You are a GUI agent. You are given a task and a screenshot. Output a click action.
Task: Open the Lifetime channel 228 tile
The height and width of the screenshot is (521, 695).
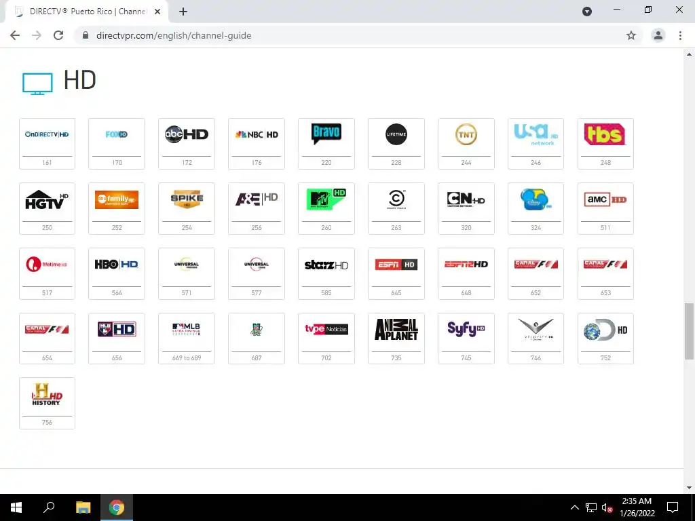tap(396, 144)
